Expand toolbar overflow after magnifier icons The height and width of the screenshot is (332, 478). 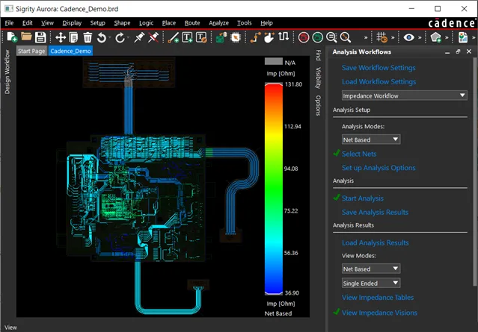366,38
